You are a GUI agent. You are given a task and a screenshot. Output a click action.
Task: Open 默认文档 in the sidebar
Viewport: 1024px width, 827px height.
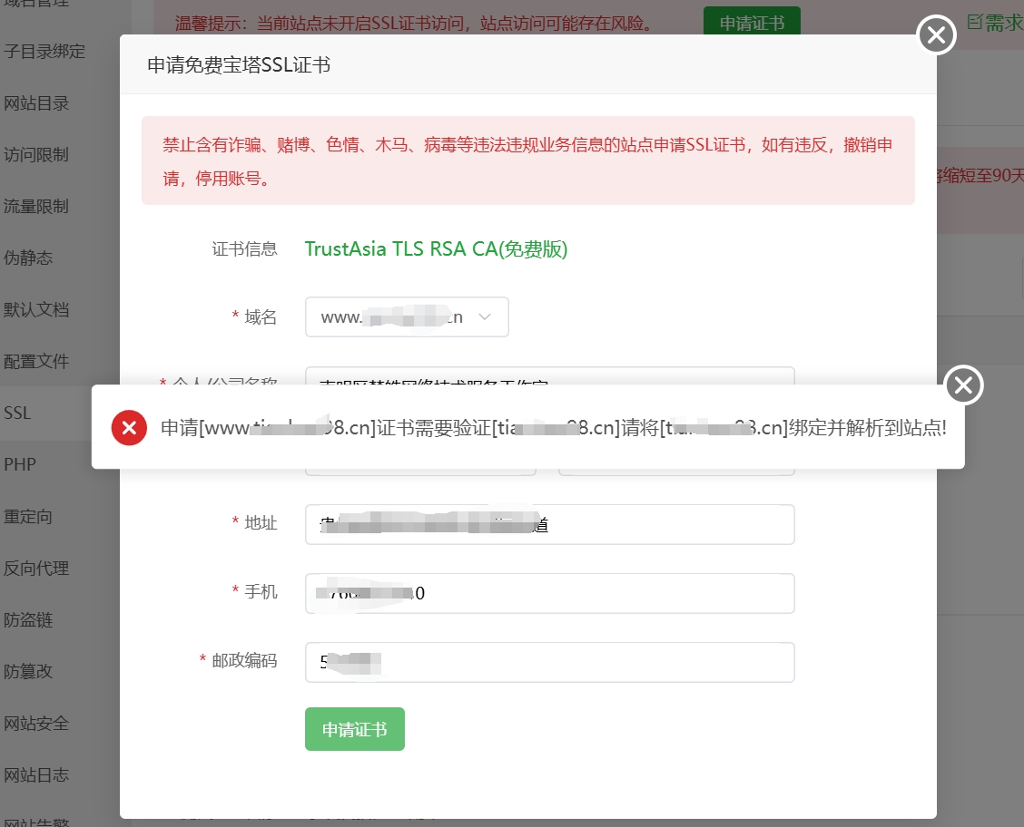(36, 309)
